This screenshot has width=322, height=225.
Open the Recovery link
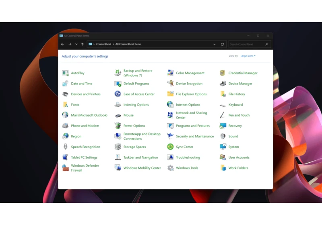tap(235, 126)
